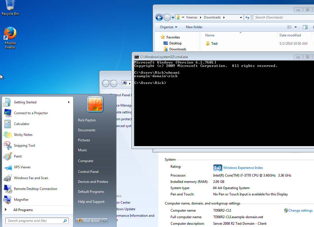Click Favorites heading in navigation pane

point(173,37)
